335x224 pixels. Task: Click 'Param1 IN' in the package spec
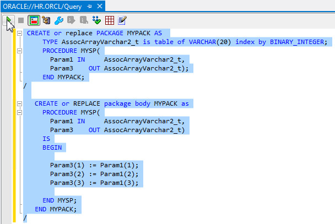tap(68, 59)
